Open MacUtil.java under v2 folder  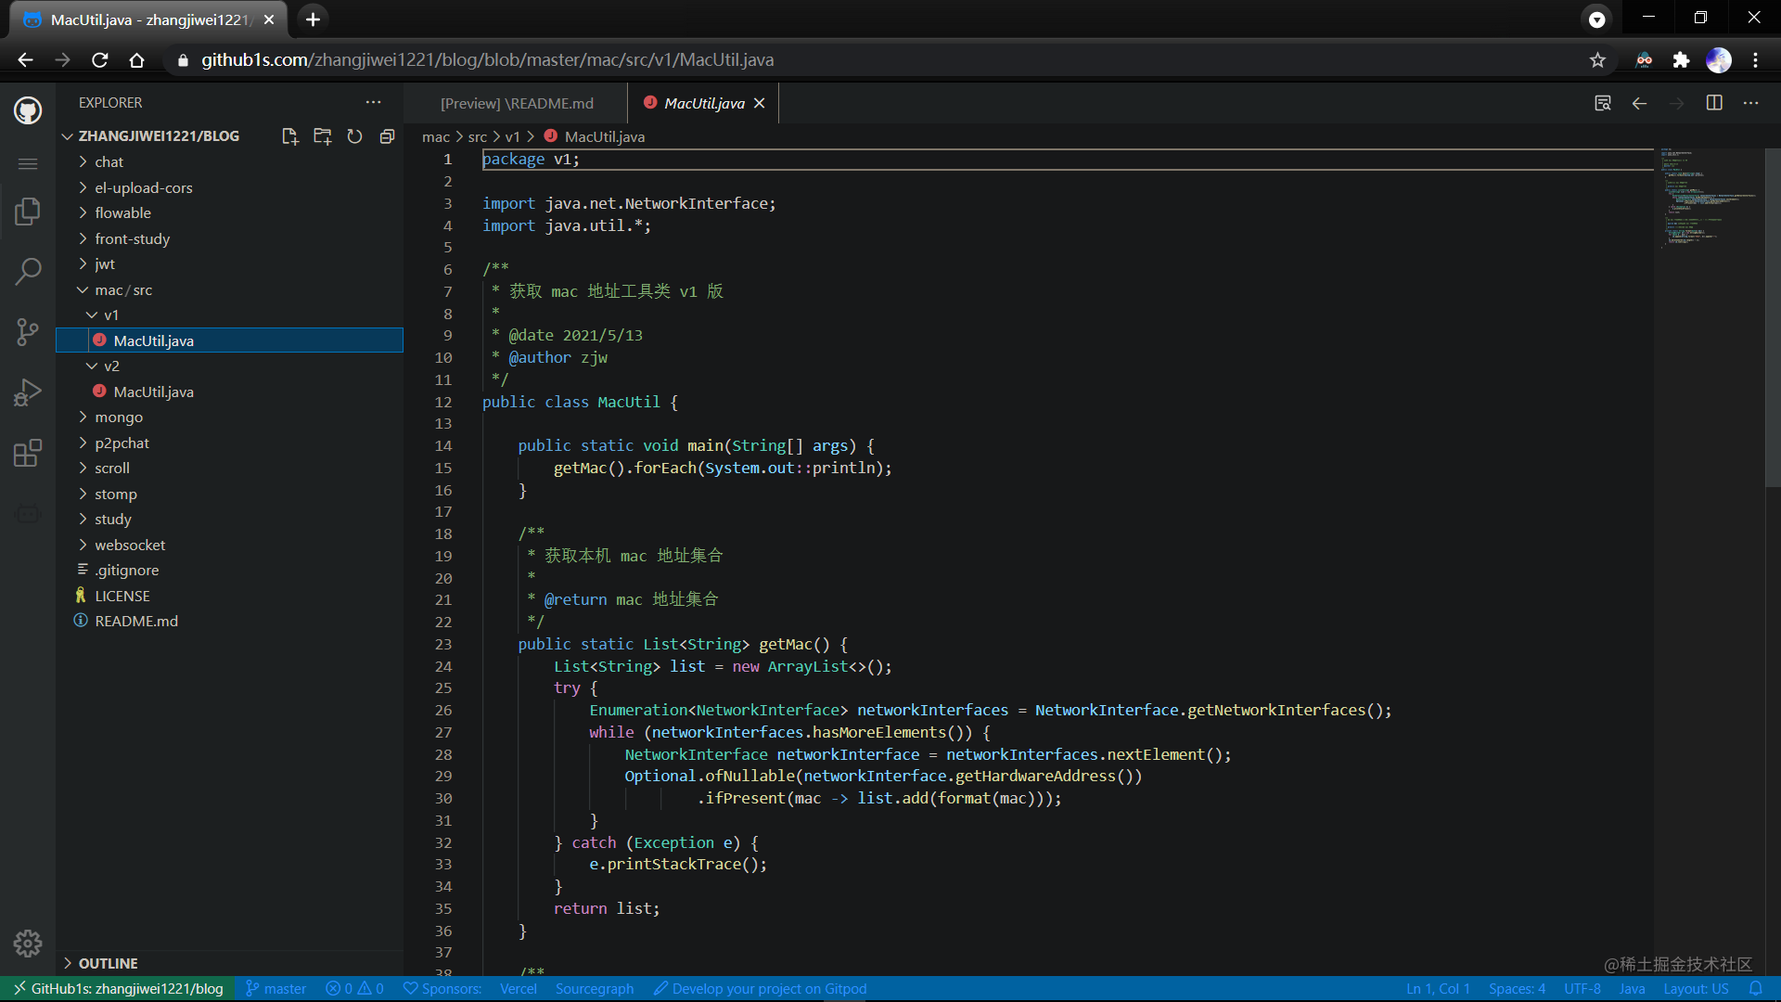point(230,392)
